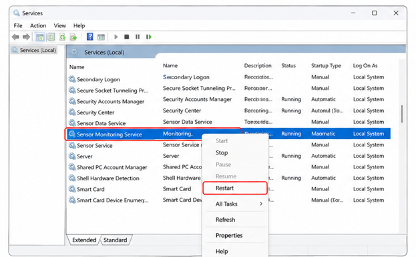Click the Back arrow toolbar icon
Viewport: 416px width, 257px height.
[15, 37]
